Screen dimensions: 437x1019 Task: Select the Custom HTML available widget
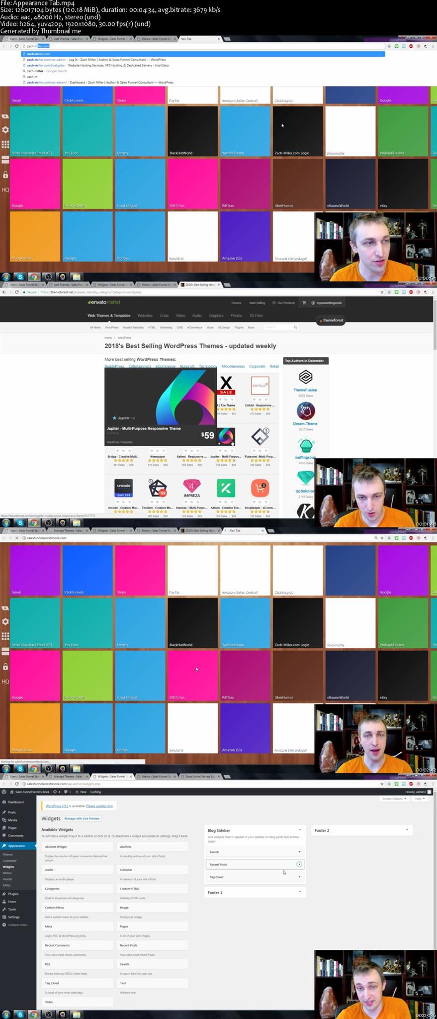[153, 889]
